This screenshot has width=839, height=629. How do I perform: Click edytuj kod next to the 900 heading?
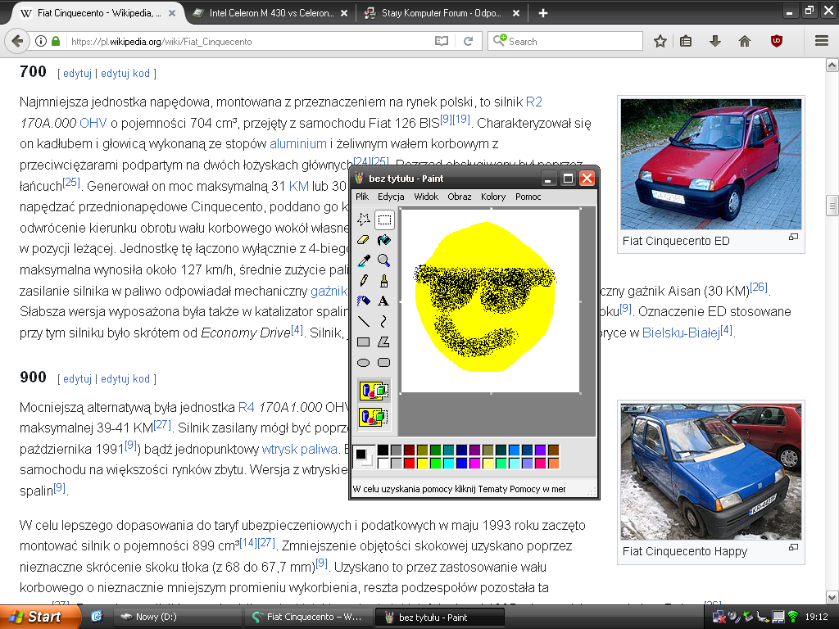coord(125,378)
